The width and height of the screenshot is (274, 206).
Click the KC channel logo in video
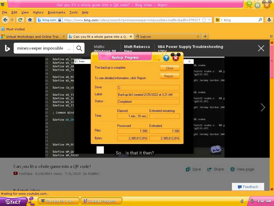pos(216,149)
